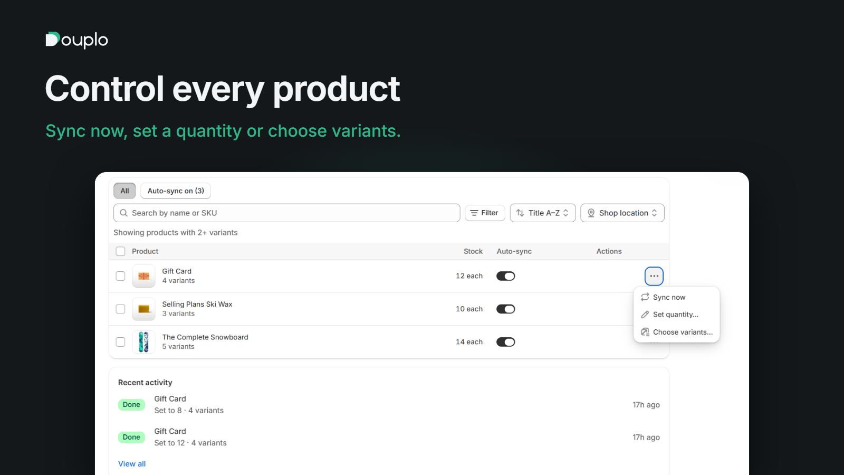Click the Set to 12 · 4 variants entry
Screen dimensions: 844x475
tap(190, 443)
